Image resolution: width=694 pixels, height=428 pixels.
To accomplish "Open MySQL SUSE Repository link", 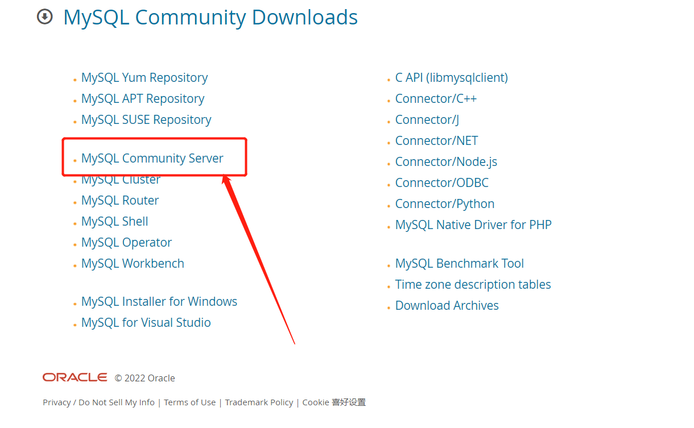I will [146, 119].
